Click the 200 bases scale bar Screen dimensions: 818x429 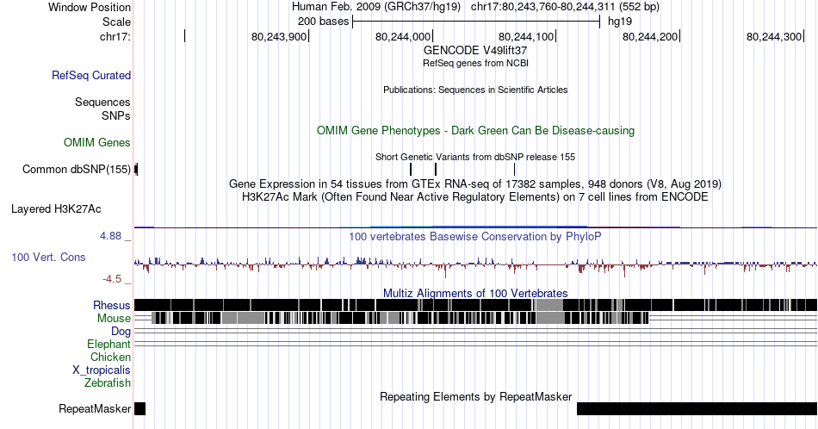476,22
